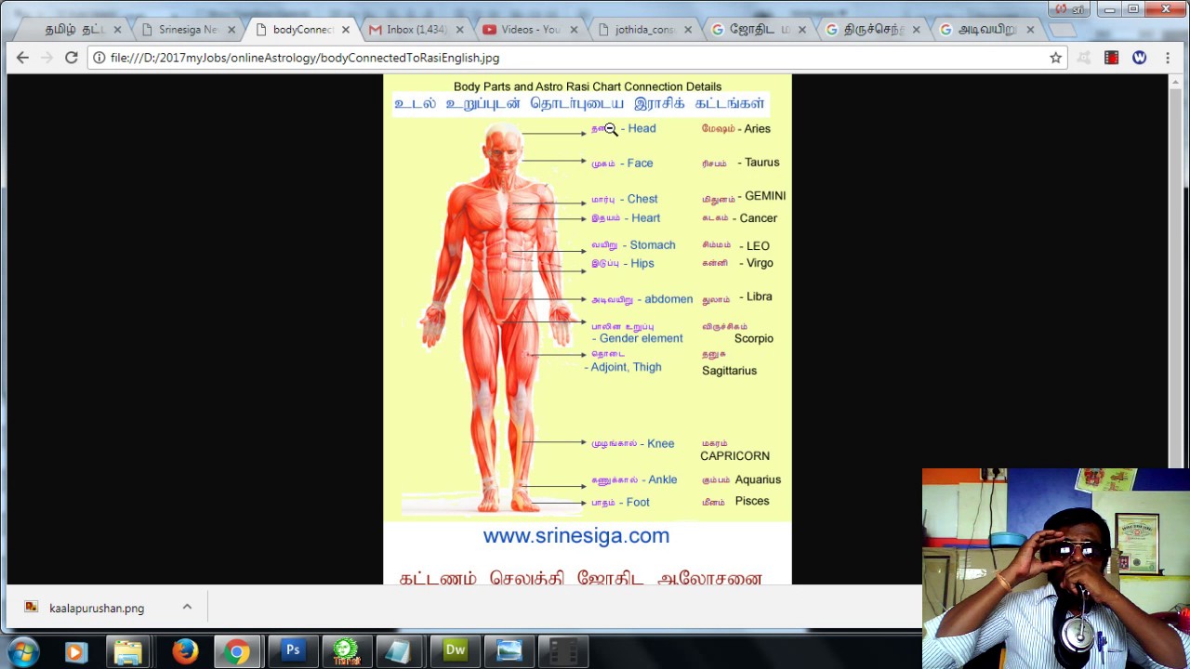This screenshot has width=1190, height=669.
Task: Open the green face app in taskbar
Action: (x=346, y=651)
